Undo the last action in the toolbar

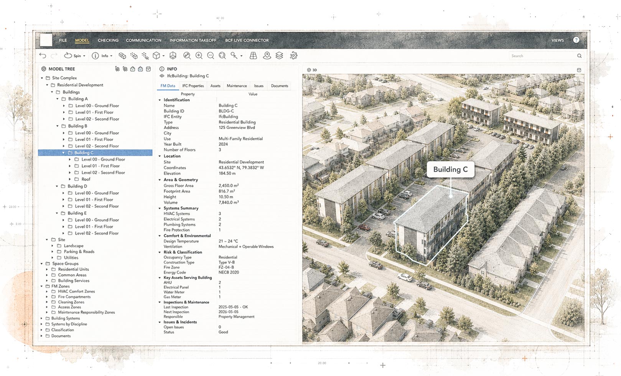(42, 56)
